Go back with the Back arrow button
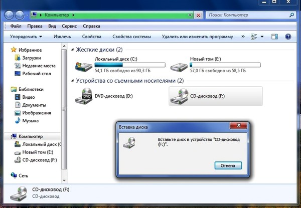The width and height of the screenshot is (301, 208). (x=9, y=15)
